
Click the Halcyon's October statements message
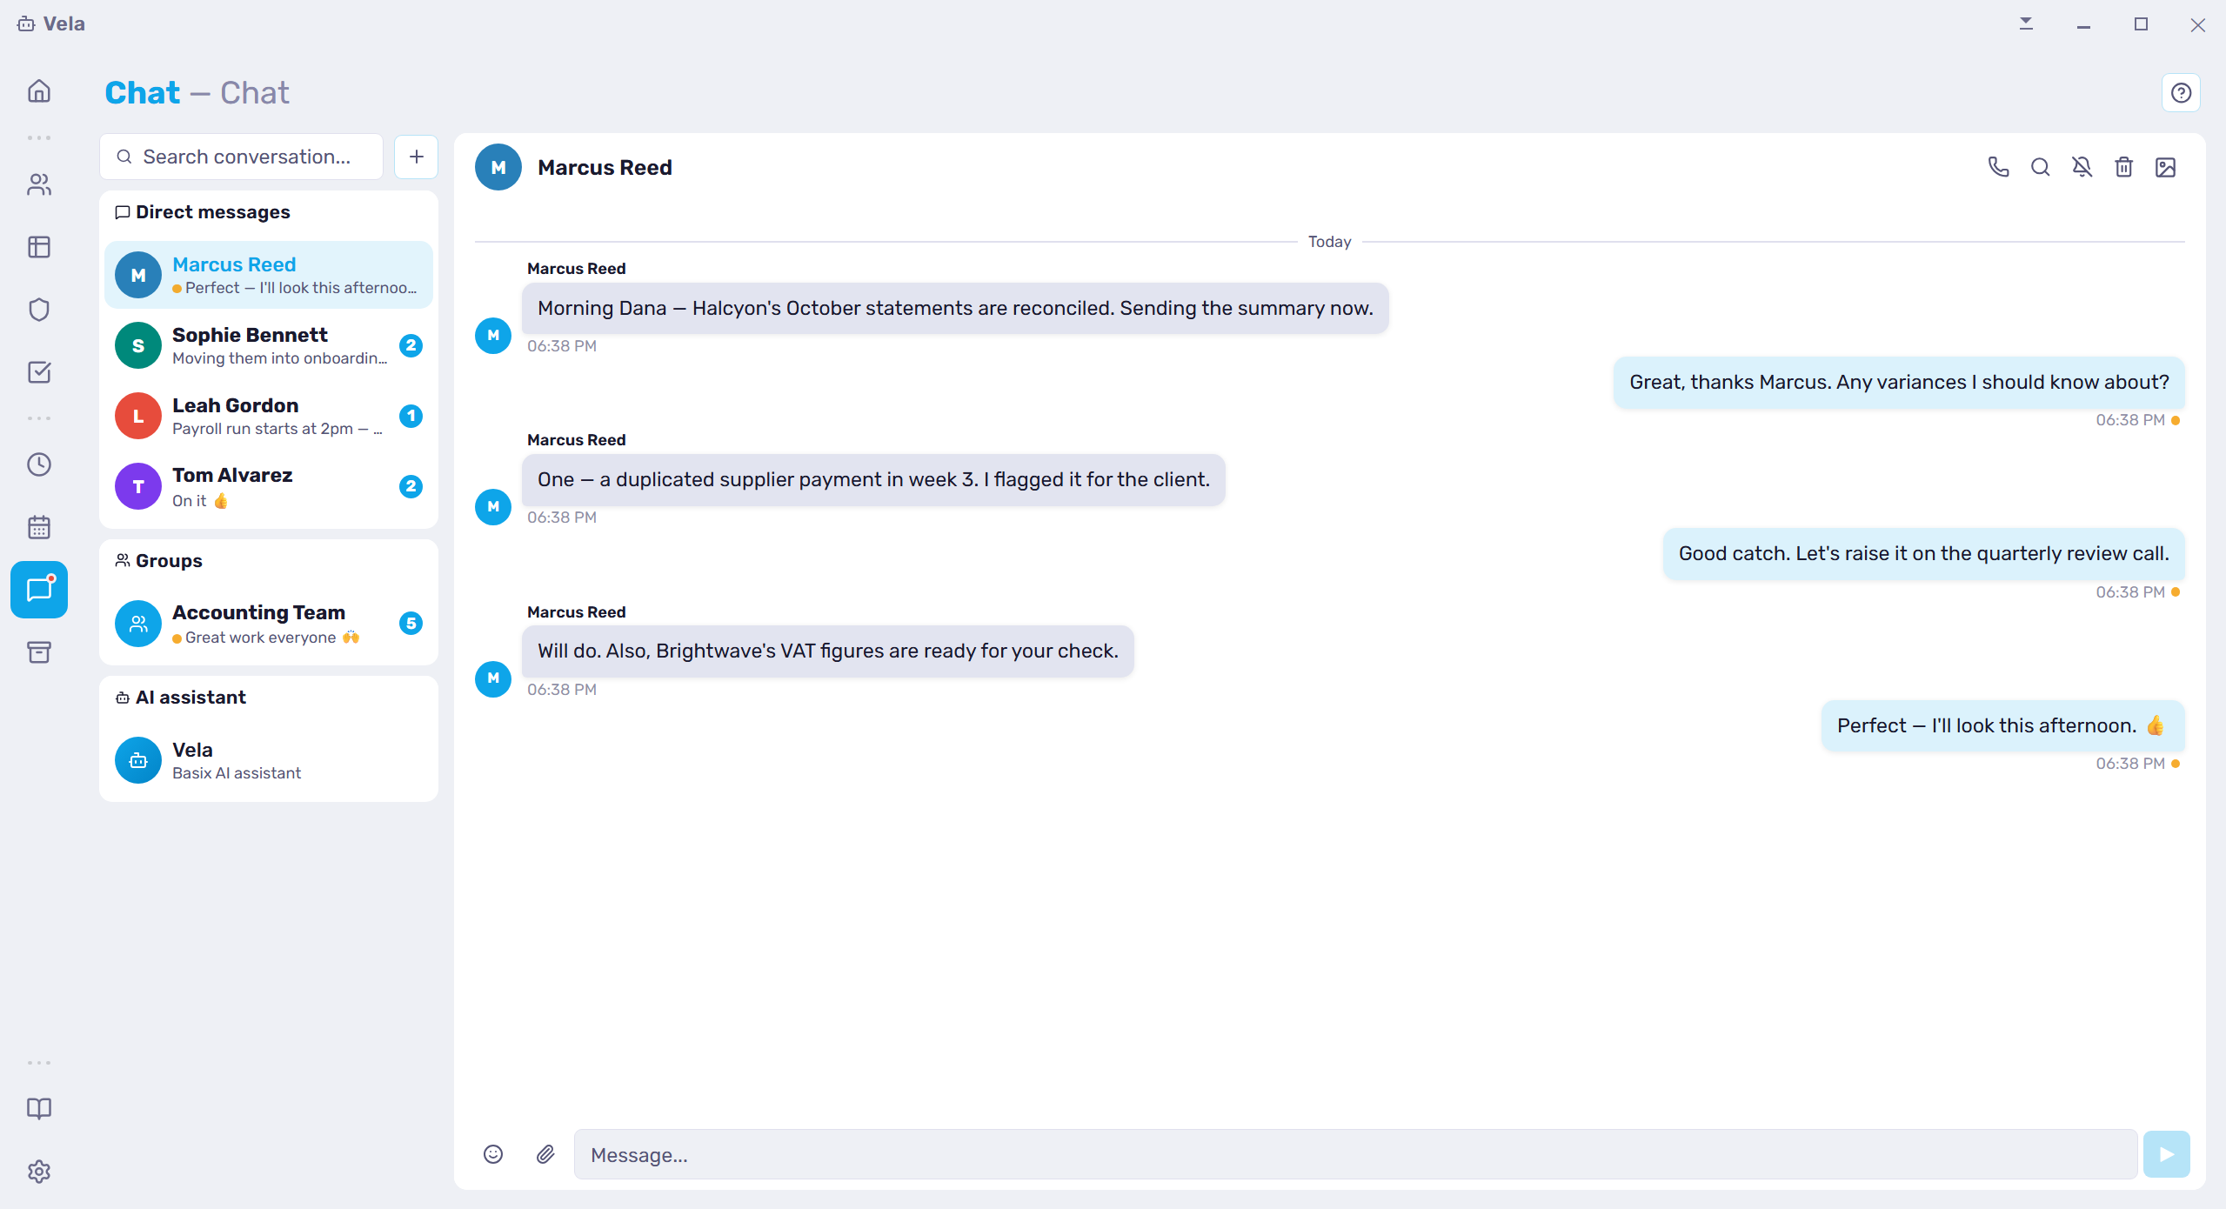pos(955,308)
